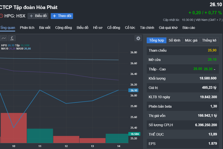Click the red volume bar for day 12
223x149 pixels.
tap(66, 139)
